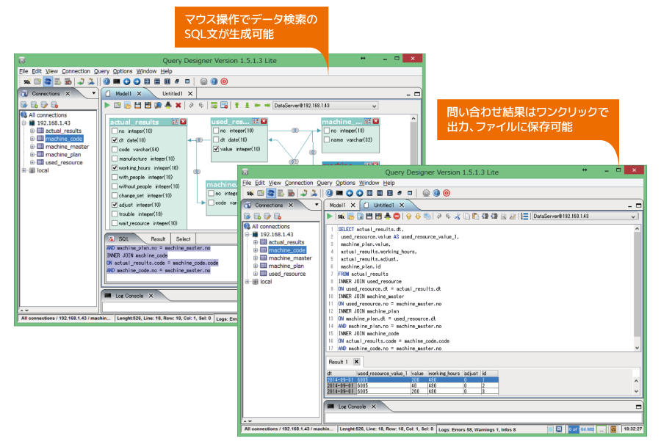Screen dimensions: 661x444
Task: Check the trouble integer(10) column
Action: [115, 214]
